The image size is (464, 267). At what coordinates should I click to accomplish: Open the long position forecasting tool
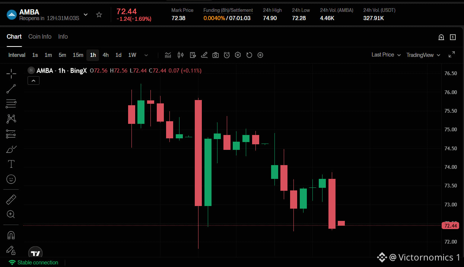pyautogui.click(x=11, y=134)
